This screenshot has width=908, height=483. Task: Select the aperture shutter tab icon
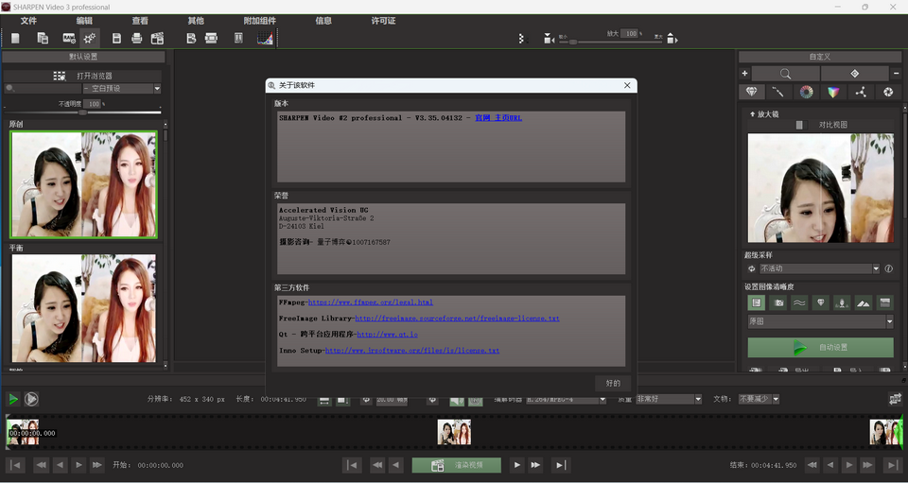click(x=888, y=92)
